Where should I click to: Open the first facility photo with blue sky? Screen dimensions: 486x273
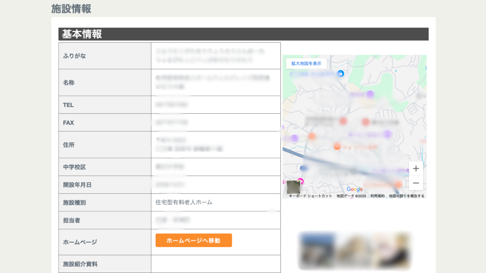click(317, 250)
